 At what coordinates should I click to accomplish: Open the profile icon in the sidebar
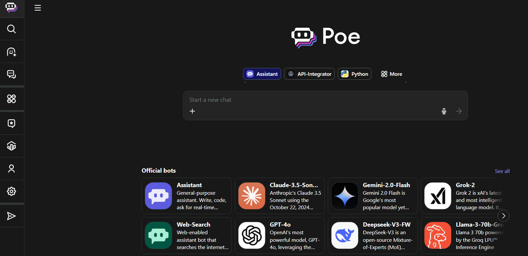(12, 168)
